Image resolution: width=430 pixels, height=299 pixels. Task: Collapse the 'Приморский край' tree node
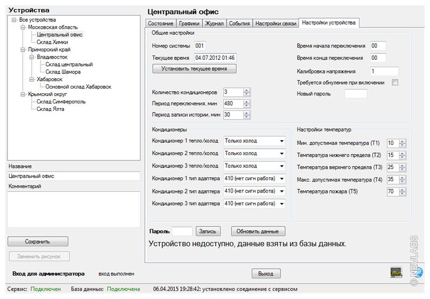[22, 50]
